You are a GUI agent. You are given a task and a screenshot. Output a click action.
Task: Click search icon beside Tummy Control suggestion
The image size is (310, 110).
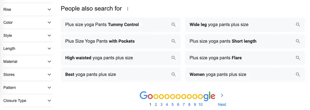click(x=174, y=25)
